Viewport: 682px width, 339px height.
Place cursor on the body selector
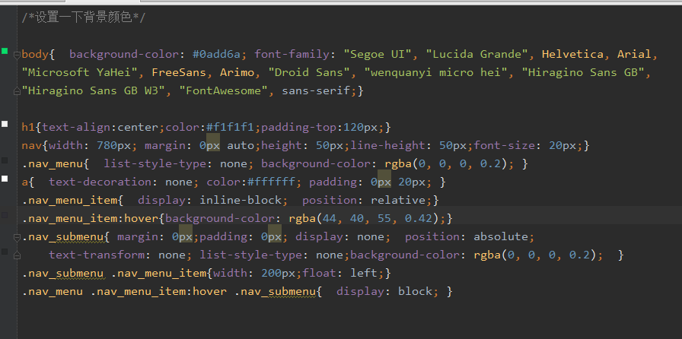pos(36,54)
